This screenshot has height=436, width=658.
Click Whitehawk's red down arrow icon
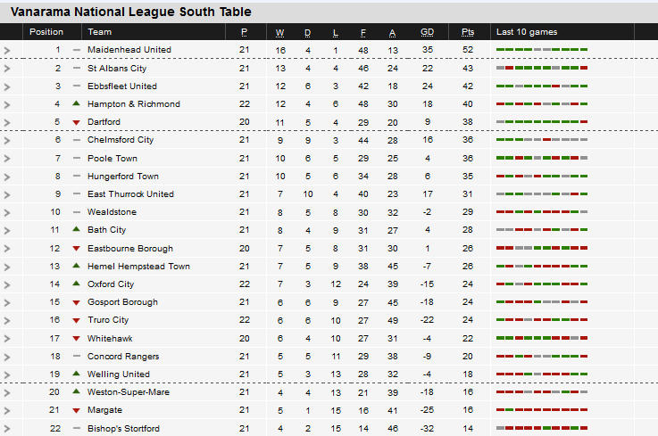click(x=76, y=338)
